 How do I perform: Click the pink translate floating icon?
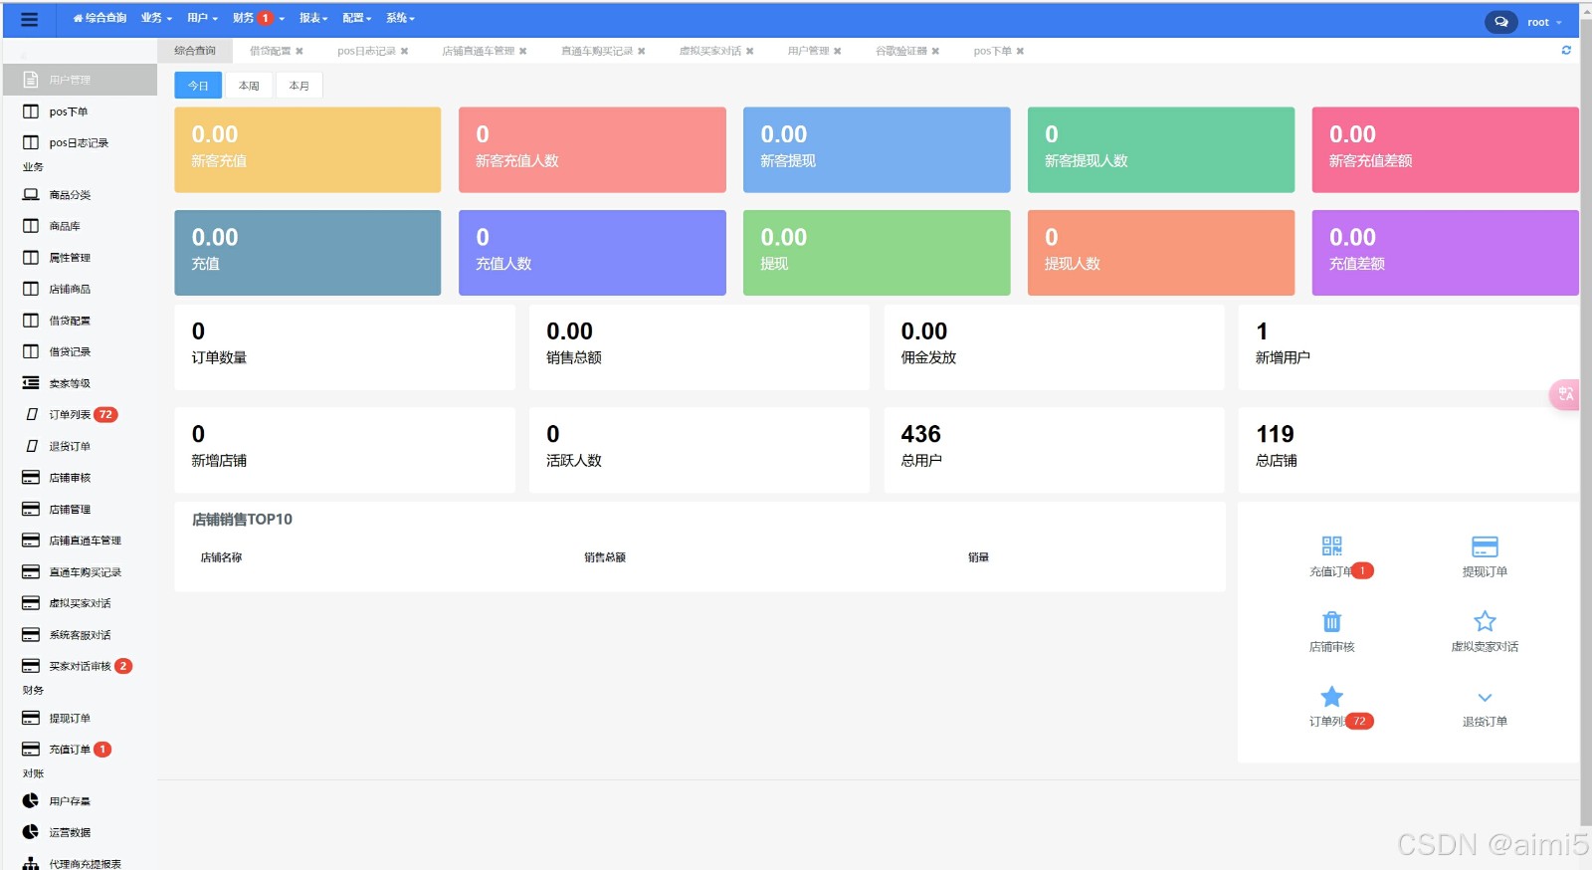tap(1565, 394)
